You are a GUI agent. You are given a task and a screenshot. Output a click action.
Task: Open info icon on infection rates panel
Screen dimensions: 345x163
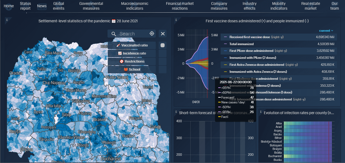tap(261, 112)
